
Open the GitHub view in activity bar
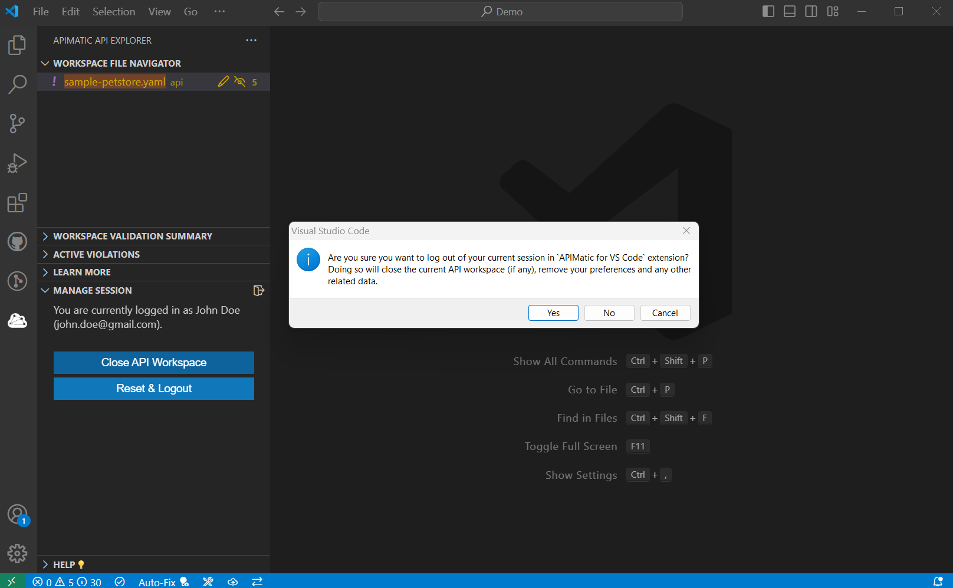point(17,242)
